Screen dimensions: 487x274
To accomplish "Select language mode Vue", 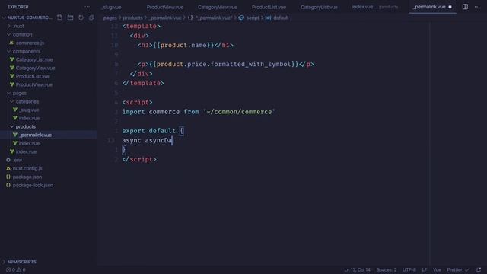I will [x=437, y=270].
